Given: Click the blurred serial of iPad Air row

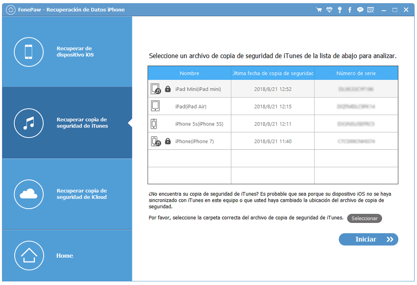Looking at the screenshot, I should [356, 107].
